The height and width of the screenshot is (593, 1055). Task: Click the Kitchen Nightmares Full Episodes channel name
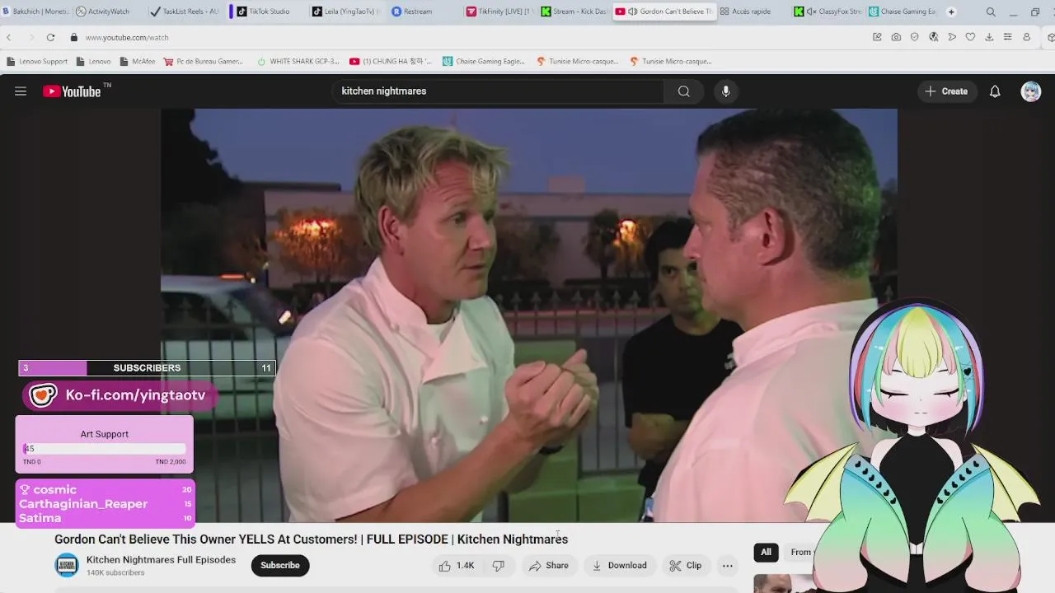pyautogui.click(x=161, y=560)
